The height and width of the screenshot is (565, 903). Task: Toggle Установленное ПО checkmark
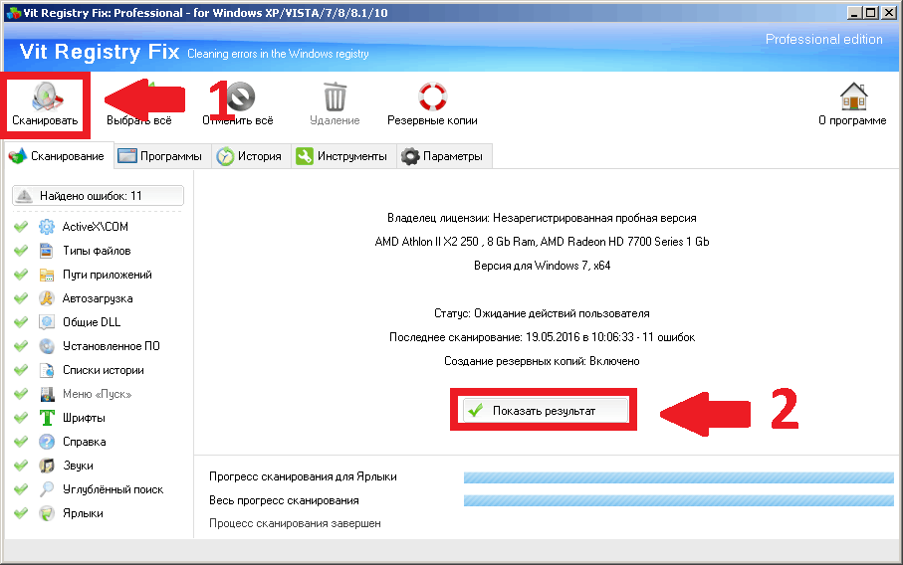pos(21,346)
